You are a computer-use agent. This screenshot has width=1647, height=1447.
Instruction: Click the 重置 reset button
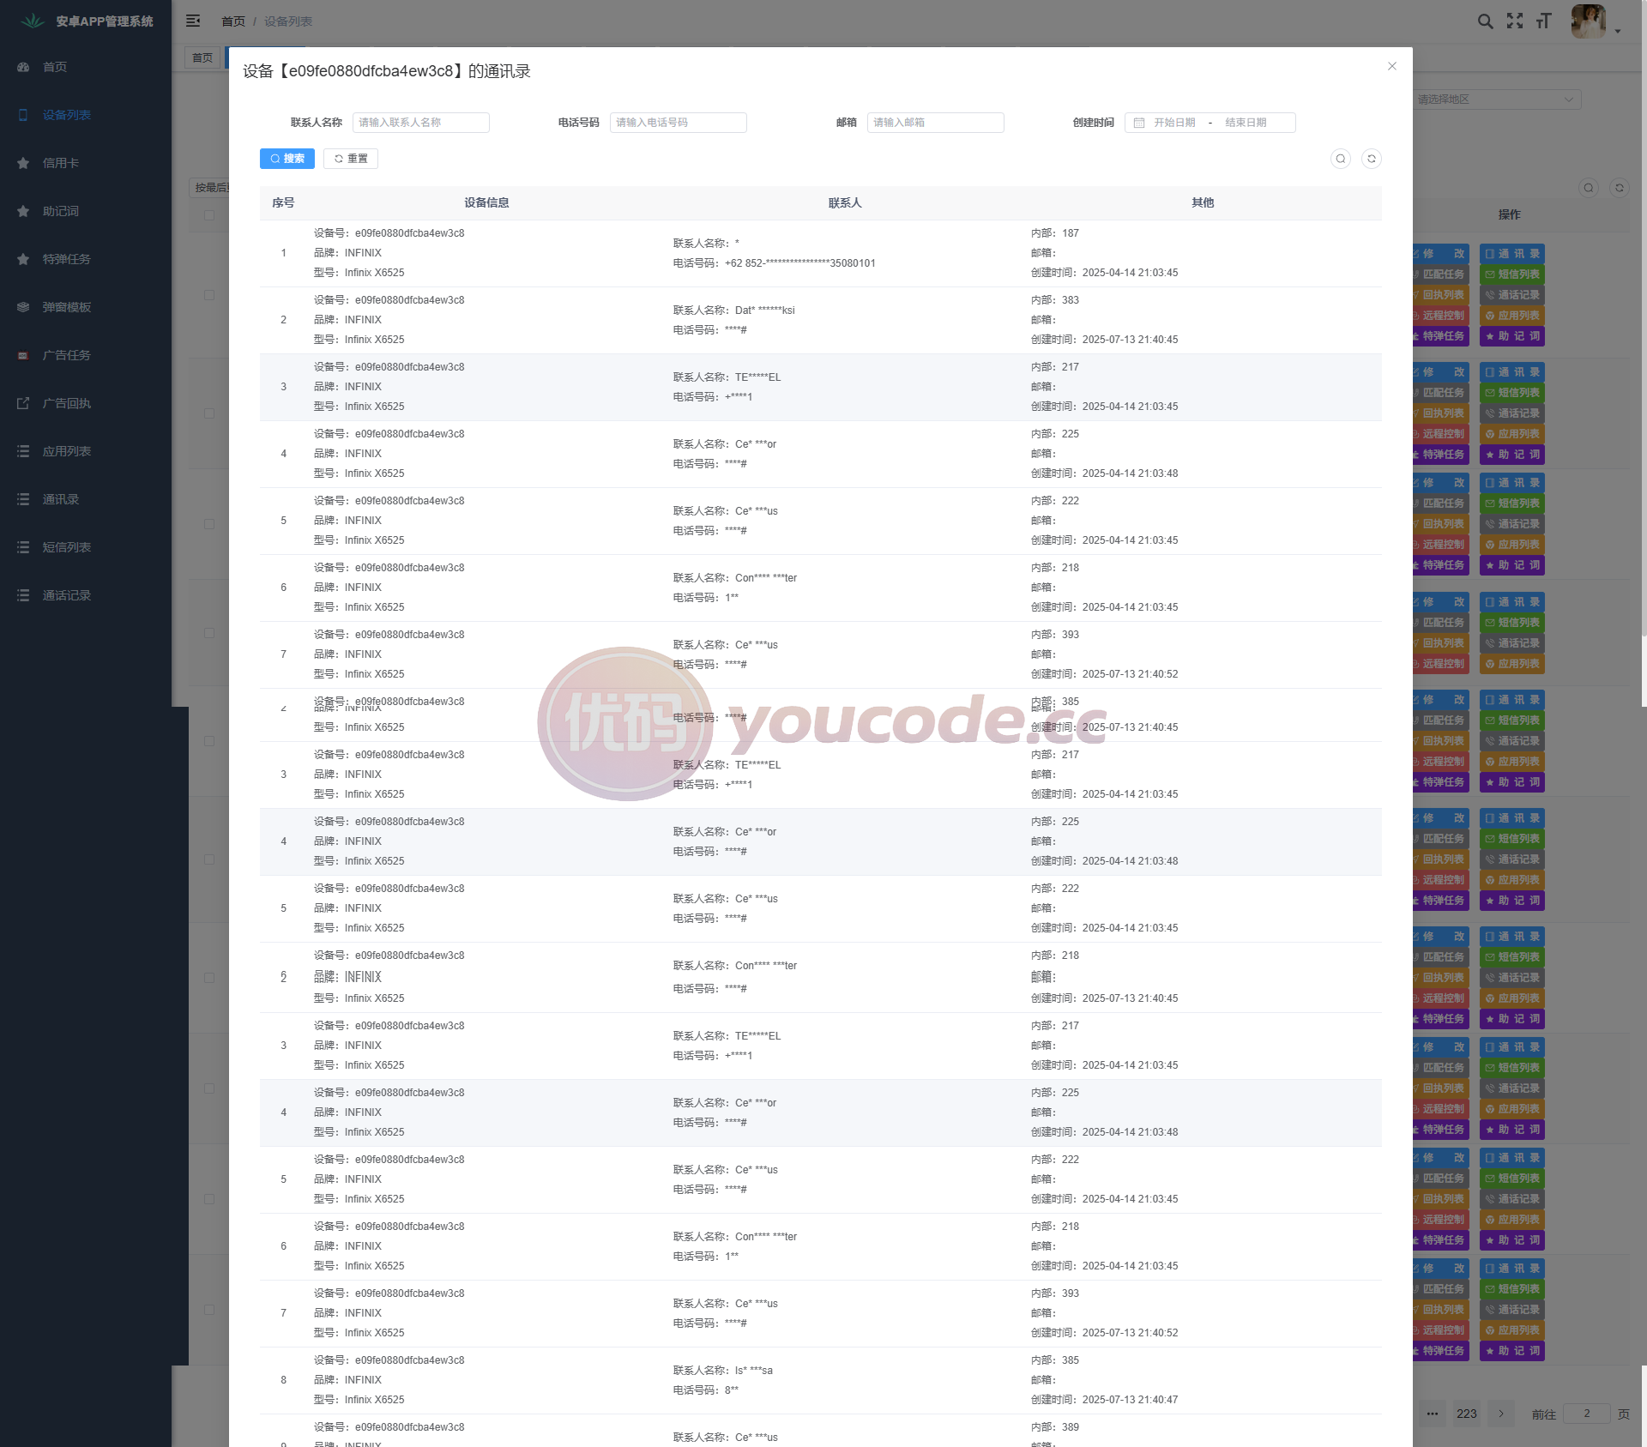coord(351,159)
